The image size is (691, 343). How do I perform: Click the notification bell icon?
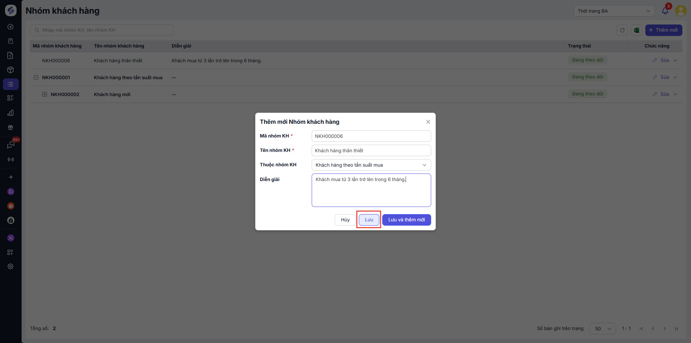coord(665,11)
